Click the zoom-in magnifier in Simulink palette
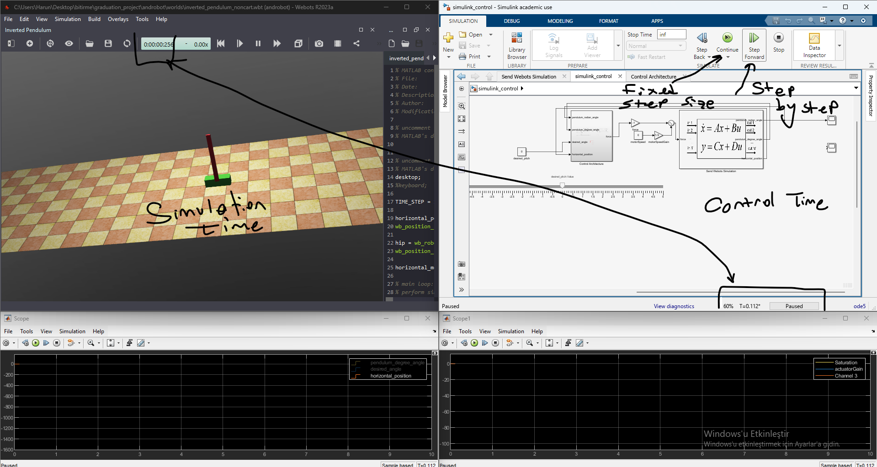 (x=462, y=106)
